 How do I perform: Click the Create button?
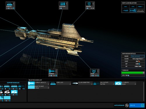click(x=137, y=105)
